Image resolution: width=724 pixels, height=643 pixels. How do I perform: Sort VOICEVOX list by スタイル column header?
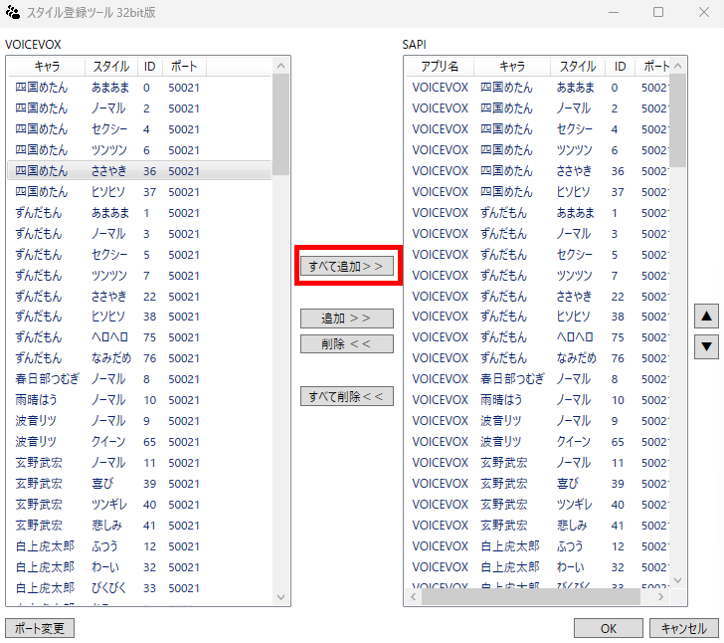coord(111,67)
